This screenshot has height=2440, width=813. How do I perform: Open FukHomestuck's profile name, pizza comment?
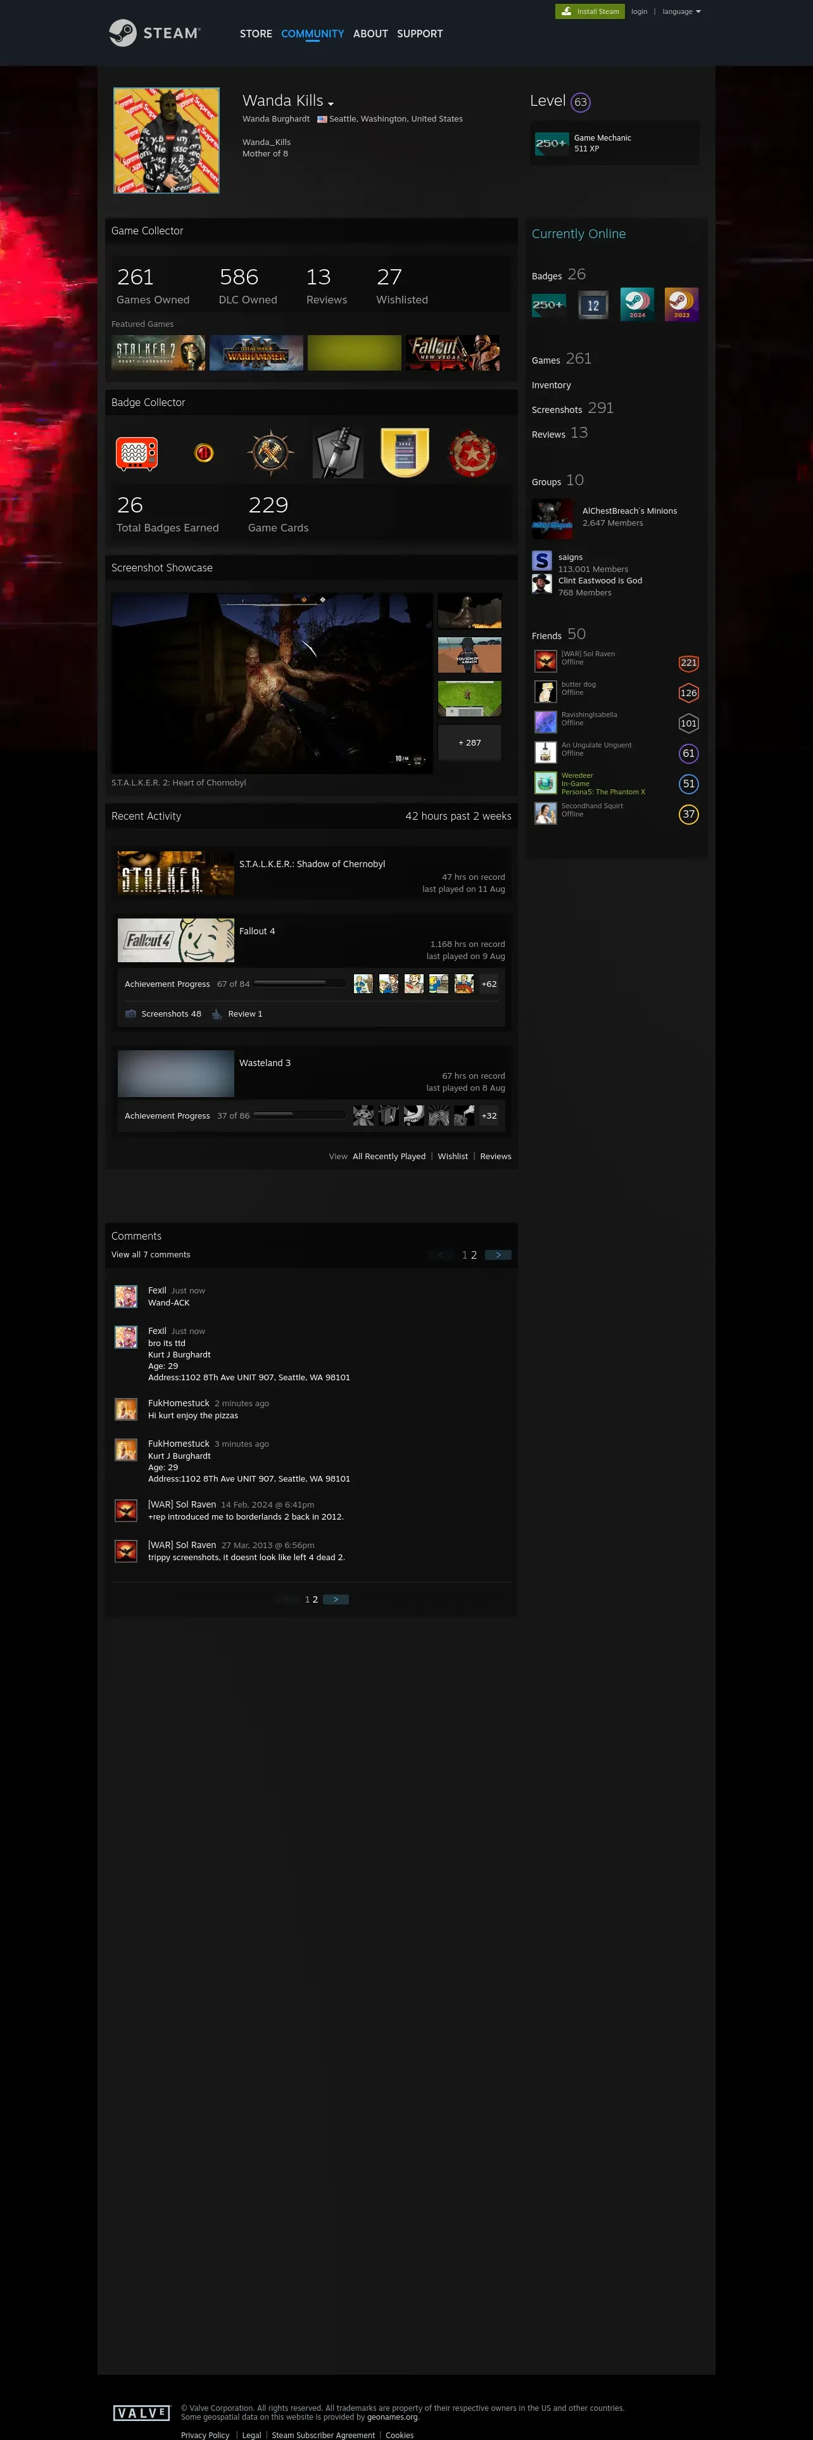click(x=178, y=1403)
